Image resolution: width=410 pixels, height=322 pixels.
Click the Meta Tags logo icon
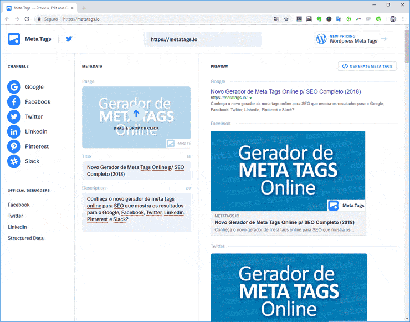tap(14, 39)
